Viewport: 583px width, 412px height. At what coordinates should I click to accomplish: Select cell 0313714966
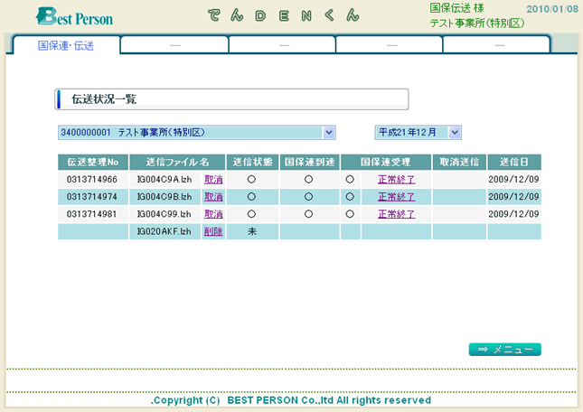pos(92,180)
